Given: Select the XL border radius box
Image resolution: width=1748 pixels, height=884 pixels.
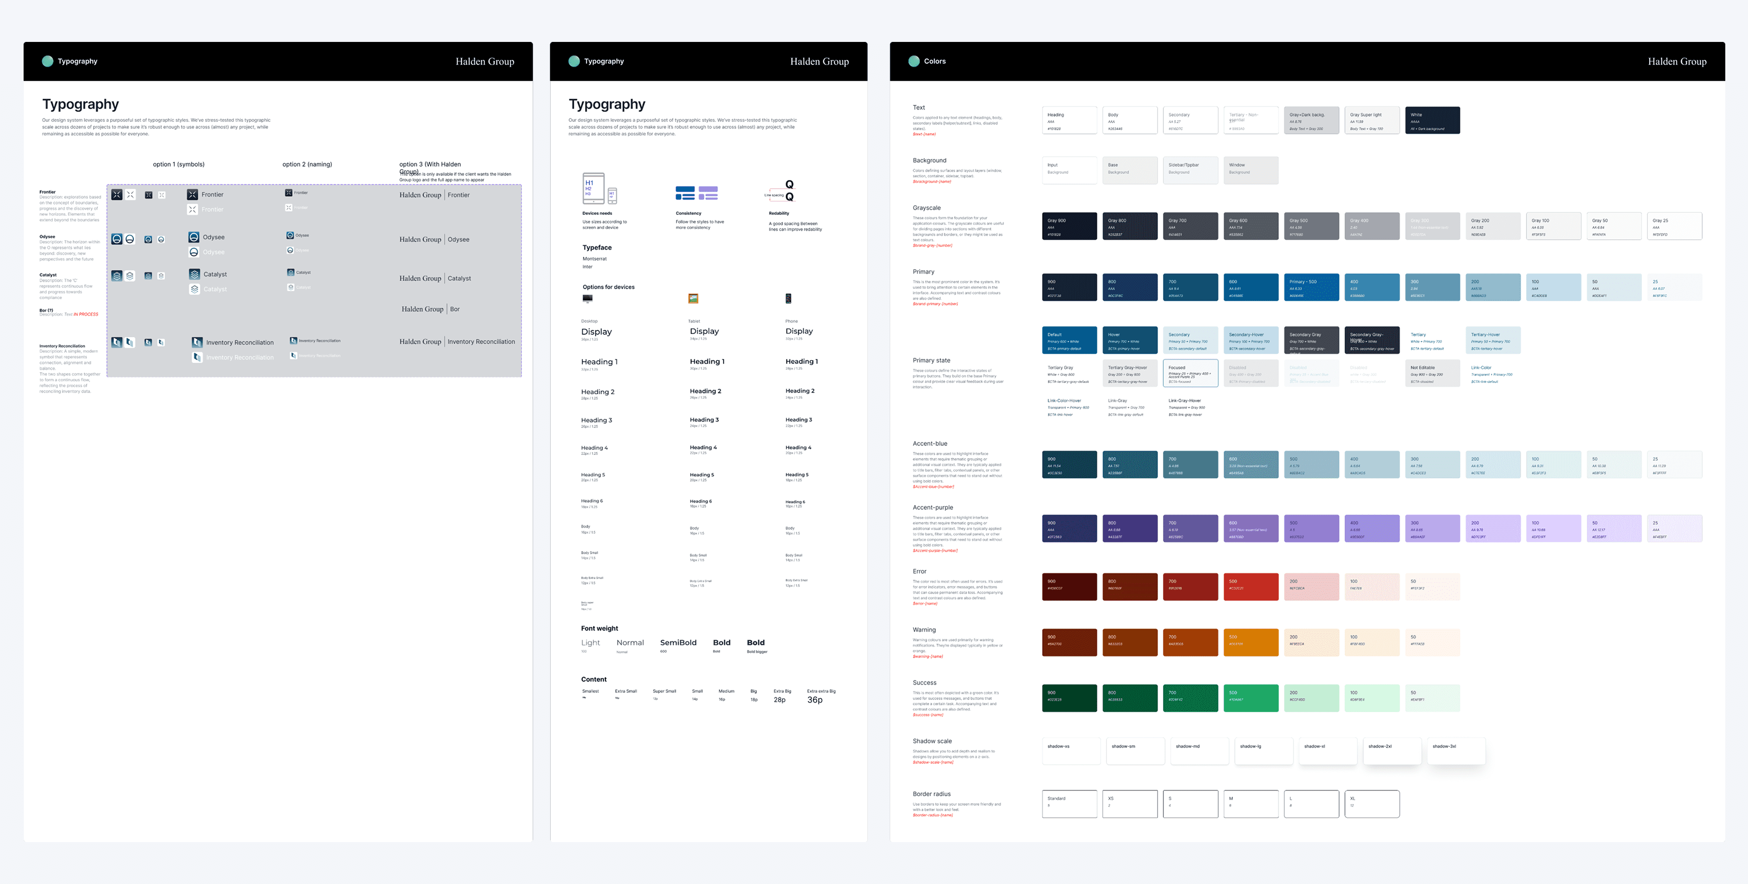Looking at the screenshot, I should (x=1372, y=804).
